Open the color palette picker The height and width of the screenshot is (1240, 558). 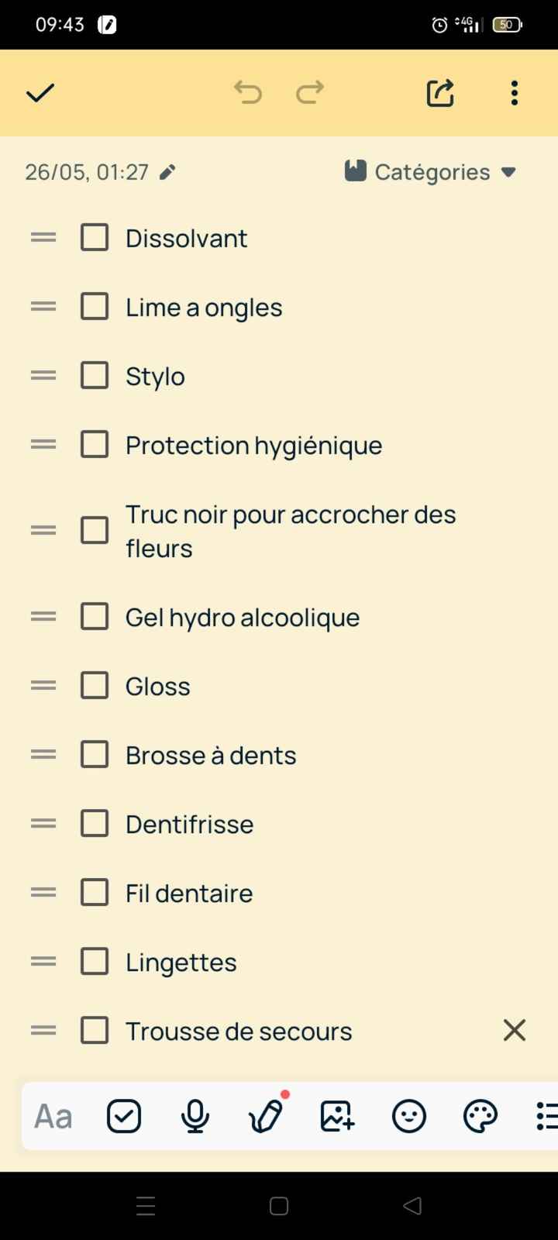coord(480,1116)
